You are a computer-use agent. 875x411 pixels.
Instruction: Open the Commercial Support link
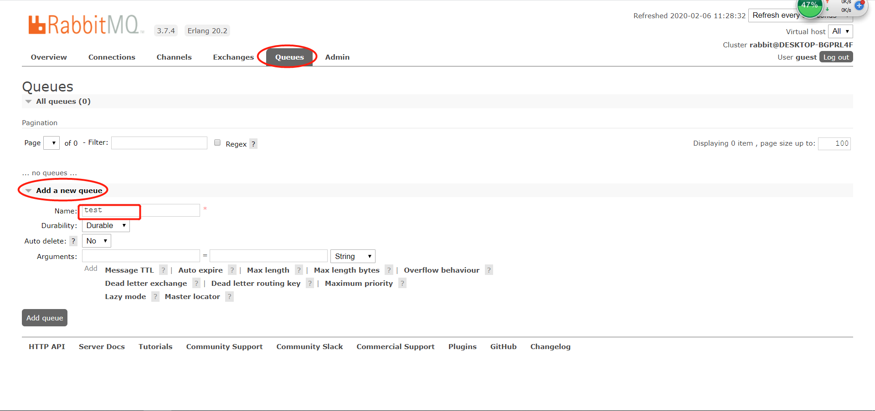click(396, 346)
